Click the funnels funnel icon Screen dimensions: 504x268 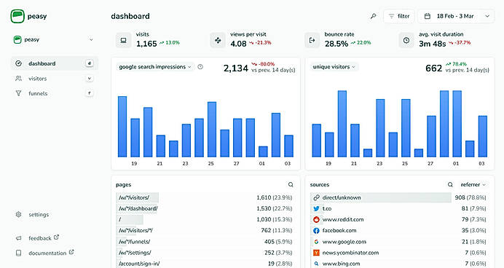pyautogui.click(x=19, y=93)
